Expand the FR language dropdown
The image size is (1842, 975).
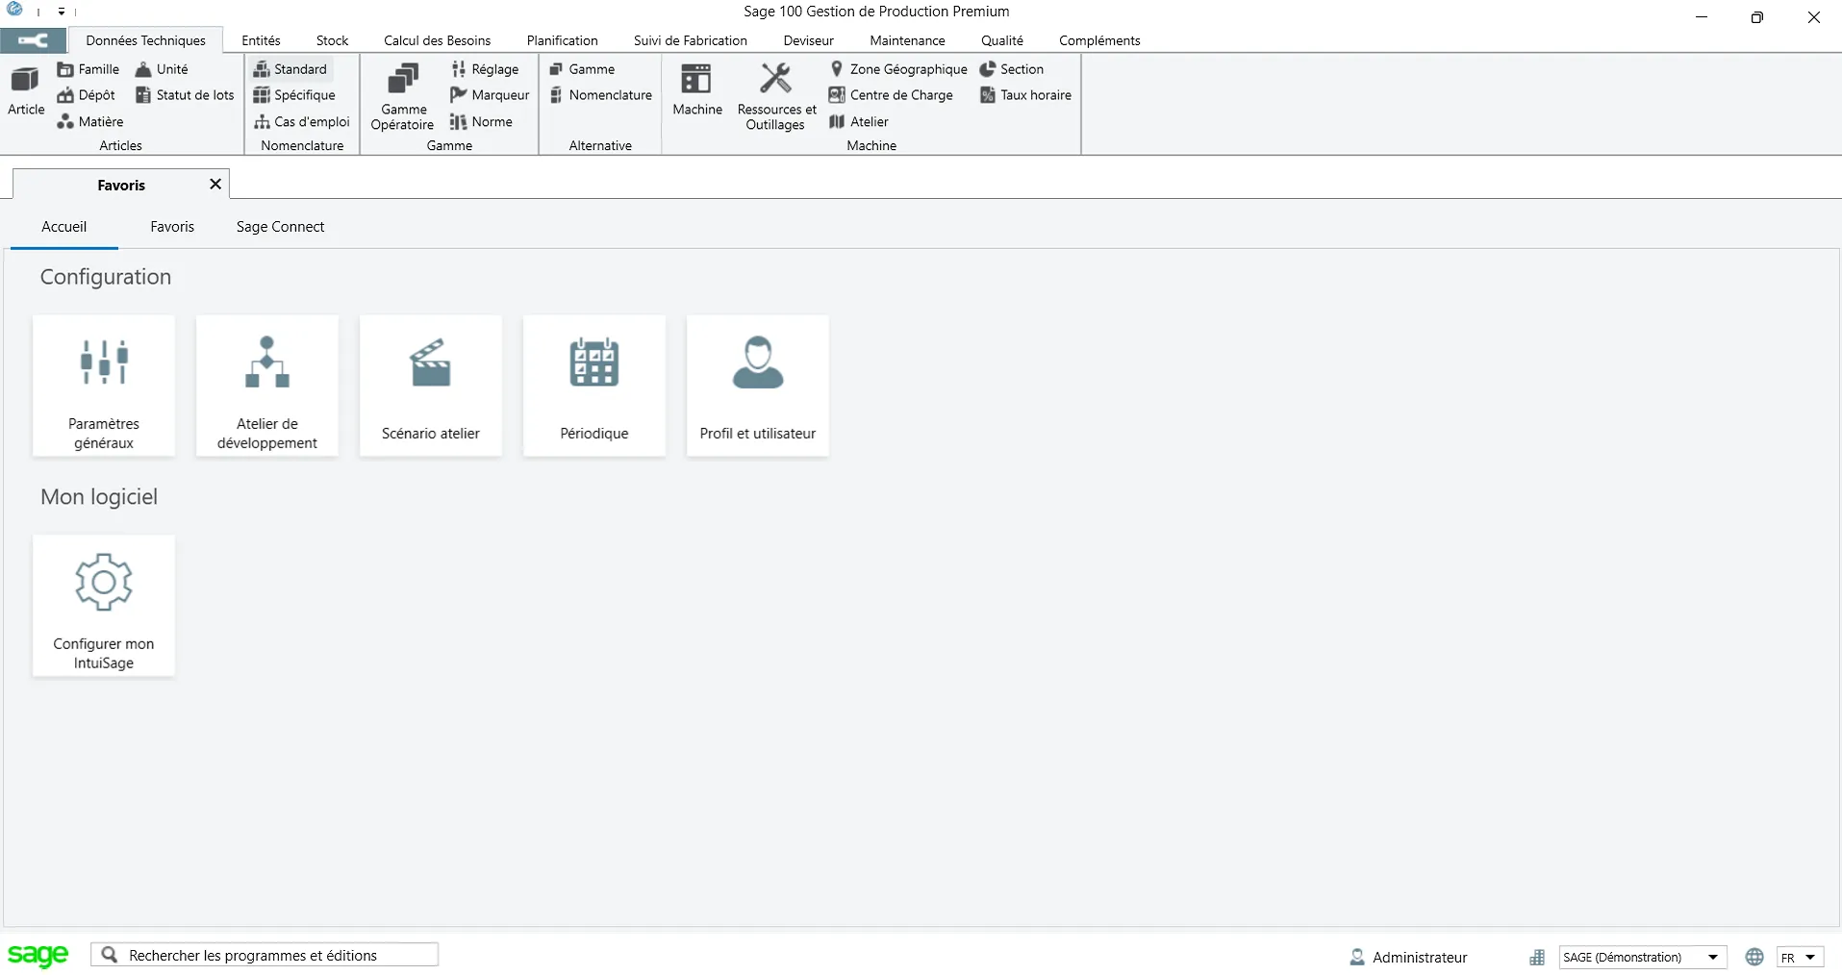(x=1810, y=957)
